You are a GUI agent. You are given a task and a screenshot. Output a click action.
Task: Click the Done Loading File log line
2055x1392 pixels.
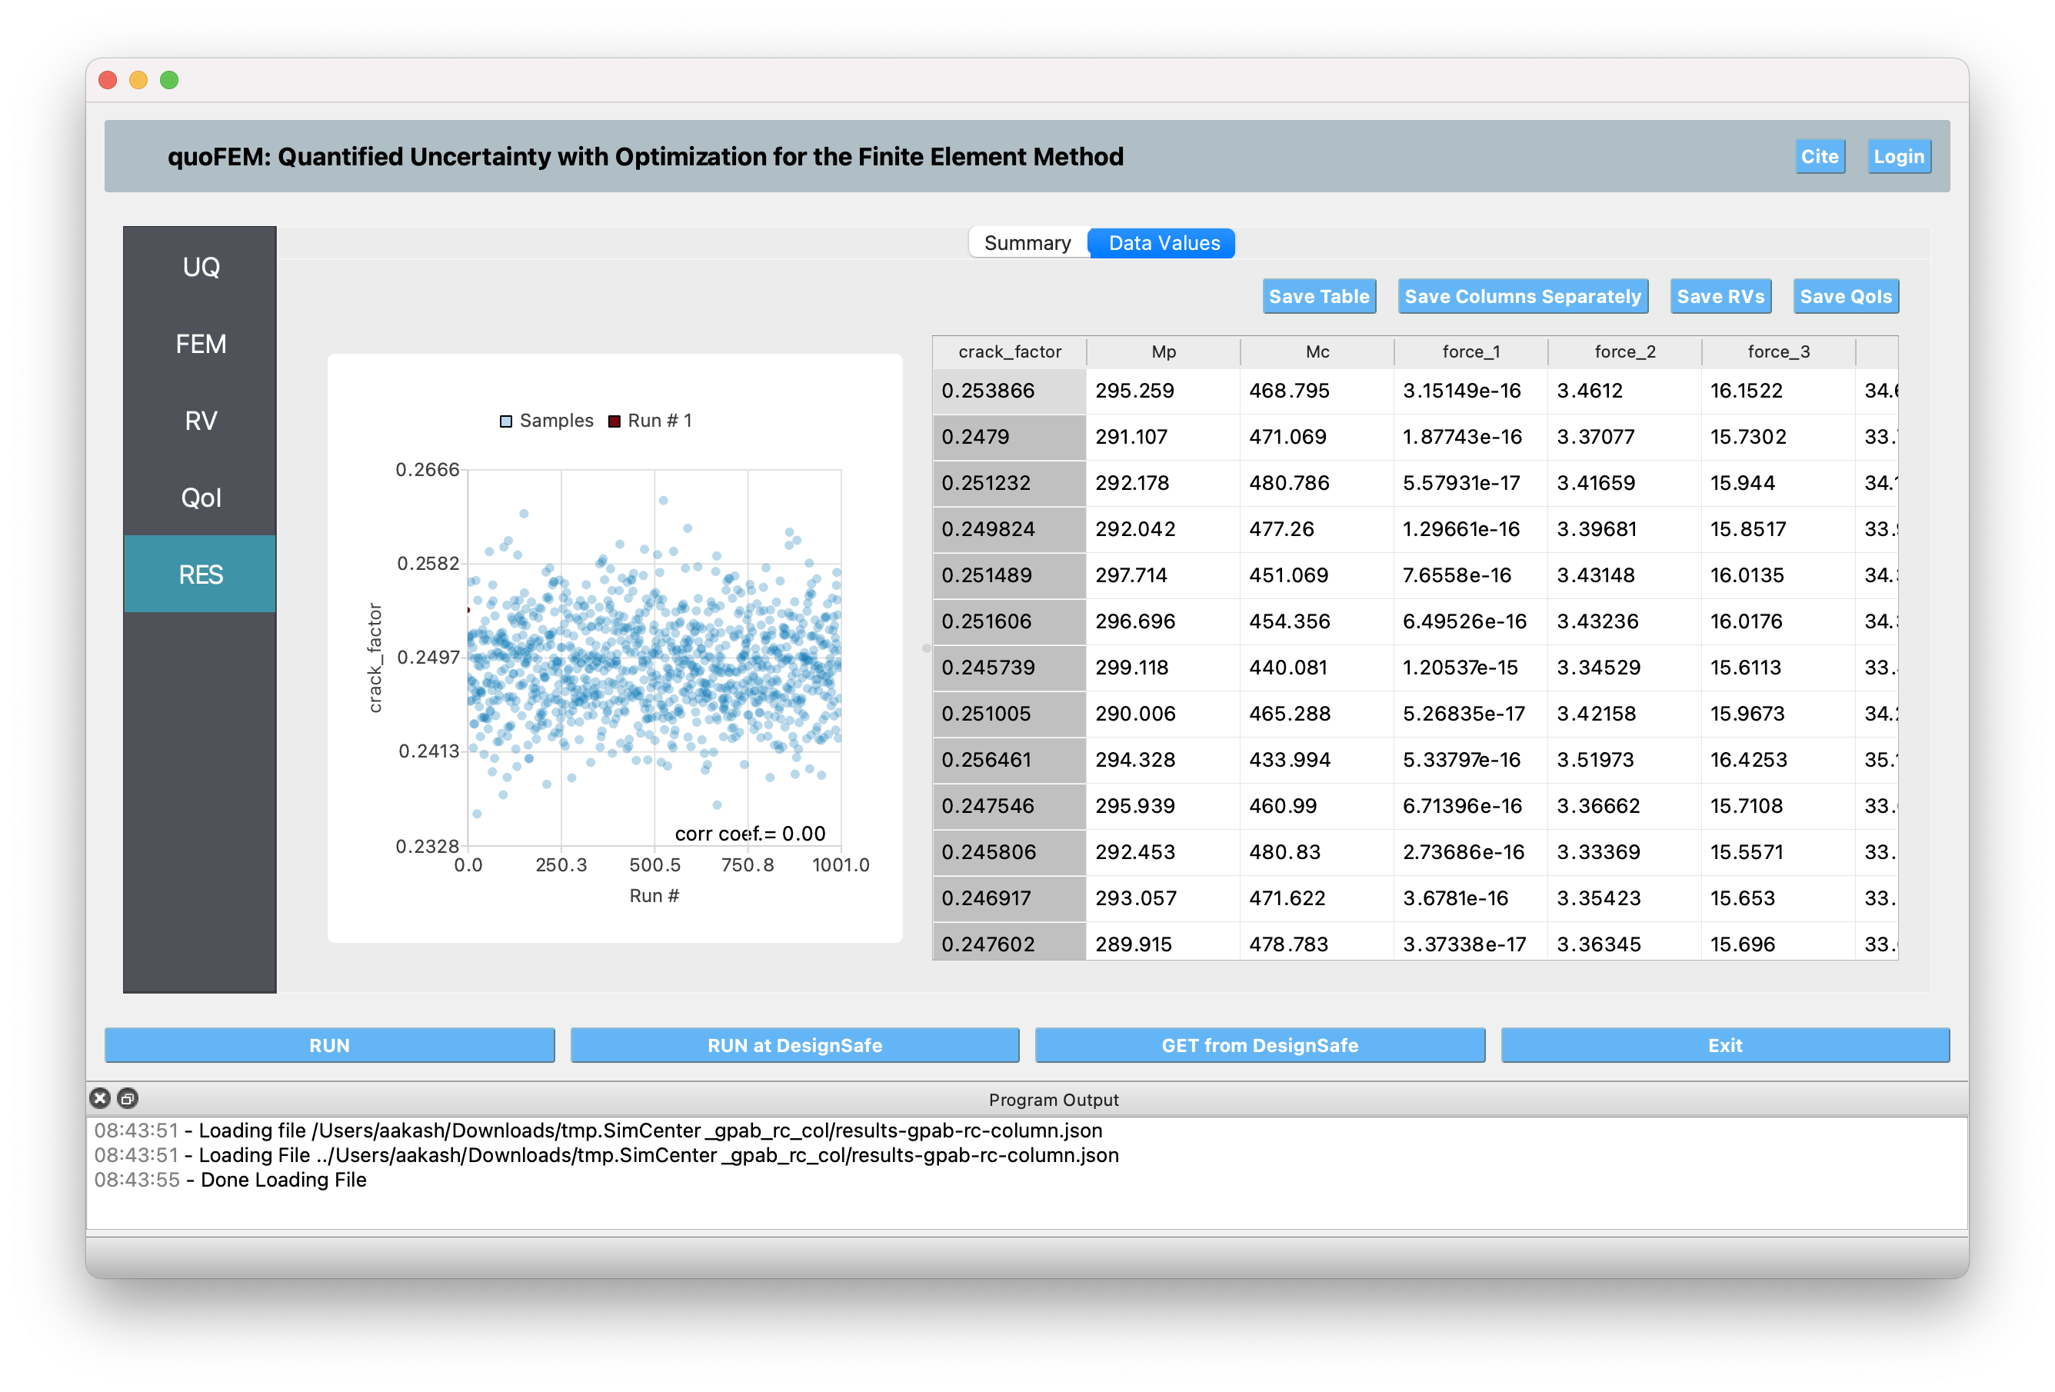(230, 1180)
